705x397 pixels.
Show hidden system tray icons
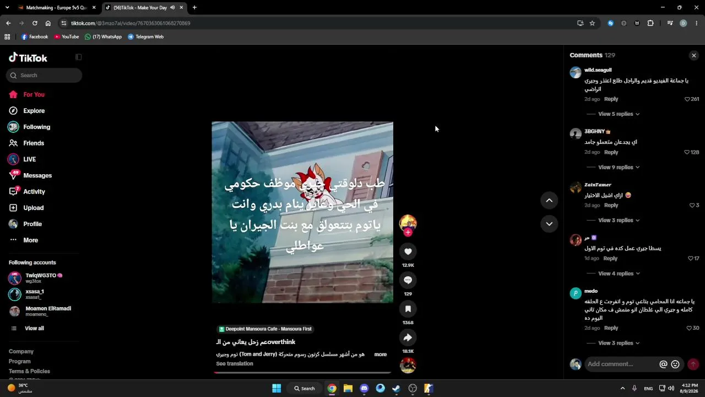click(x=622, y=388)
